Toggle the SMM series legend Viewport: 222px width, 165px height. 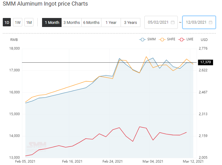point(147,39)
